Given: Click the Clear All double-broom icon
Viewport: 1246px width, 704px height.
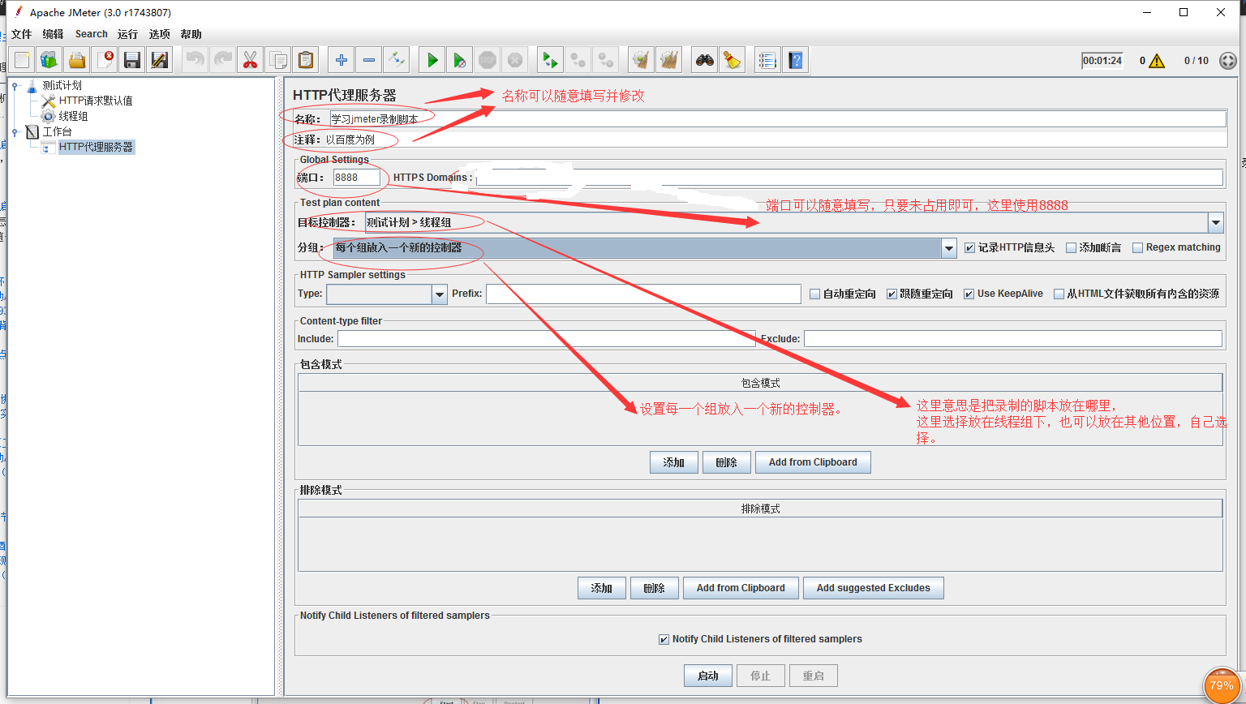Looking at the screenshot, I should 668,60.
